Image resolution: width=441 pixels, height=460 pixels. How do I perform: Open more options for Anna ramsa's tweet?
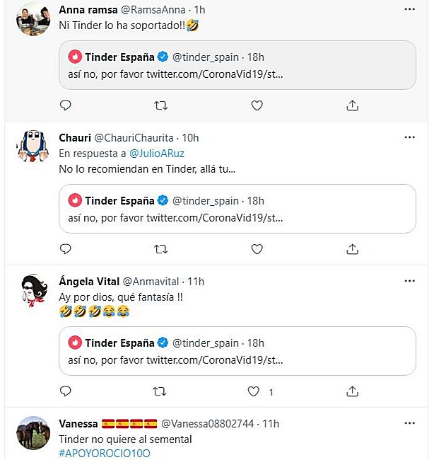409,9
